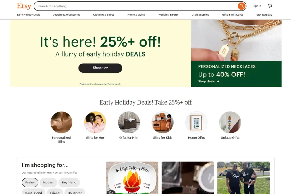Open the Gifts for Kids circle
This screenshot has width=291, height=194.
(163, 122)
